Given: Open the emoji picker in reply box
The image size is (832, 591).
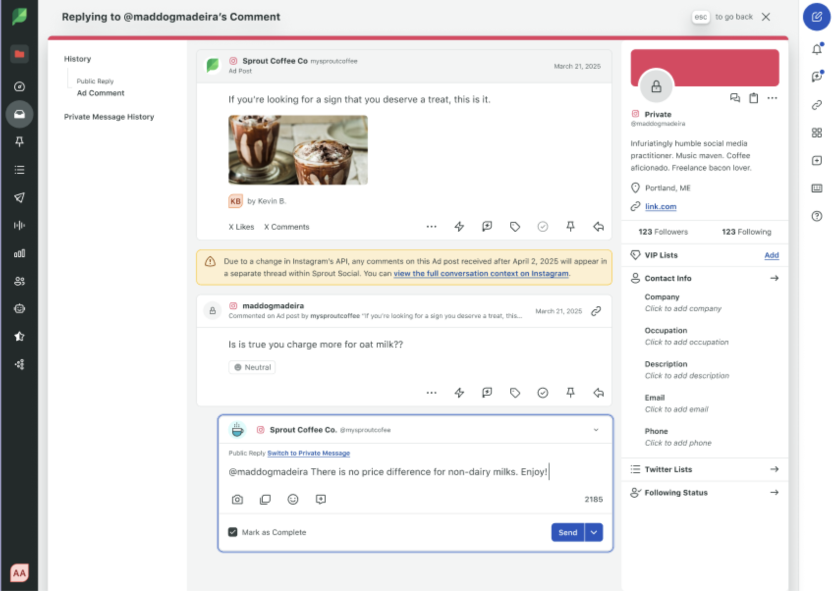Looking at the screenshot, I should 293,499.
